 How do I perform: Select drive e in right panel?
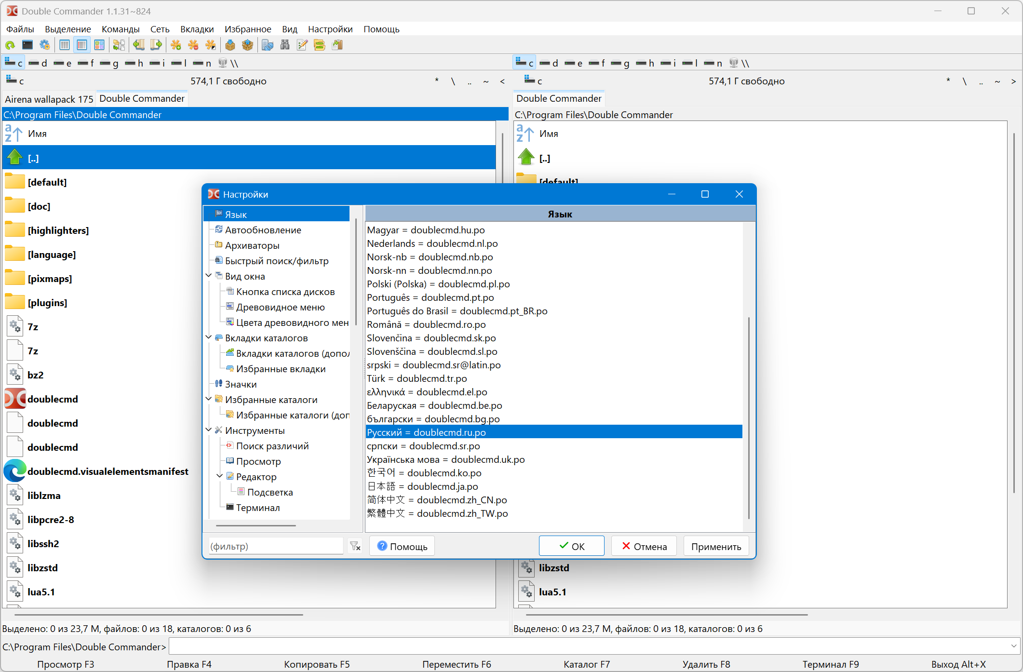(x=574, y=63)
